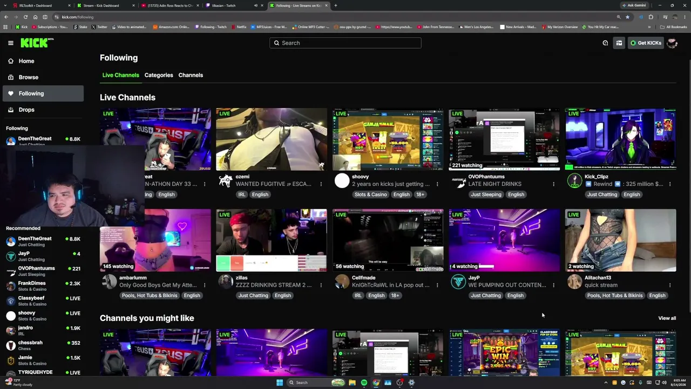Viewport: 691px width, 389px height.
Task: Open Spotify from the taskbar
Action: coord(364,383)
